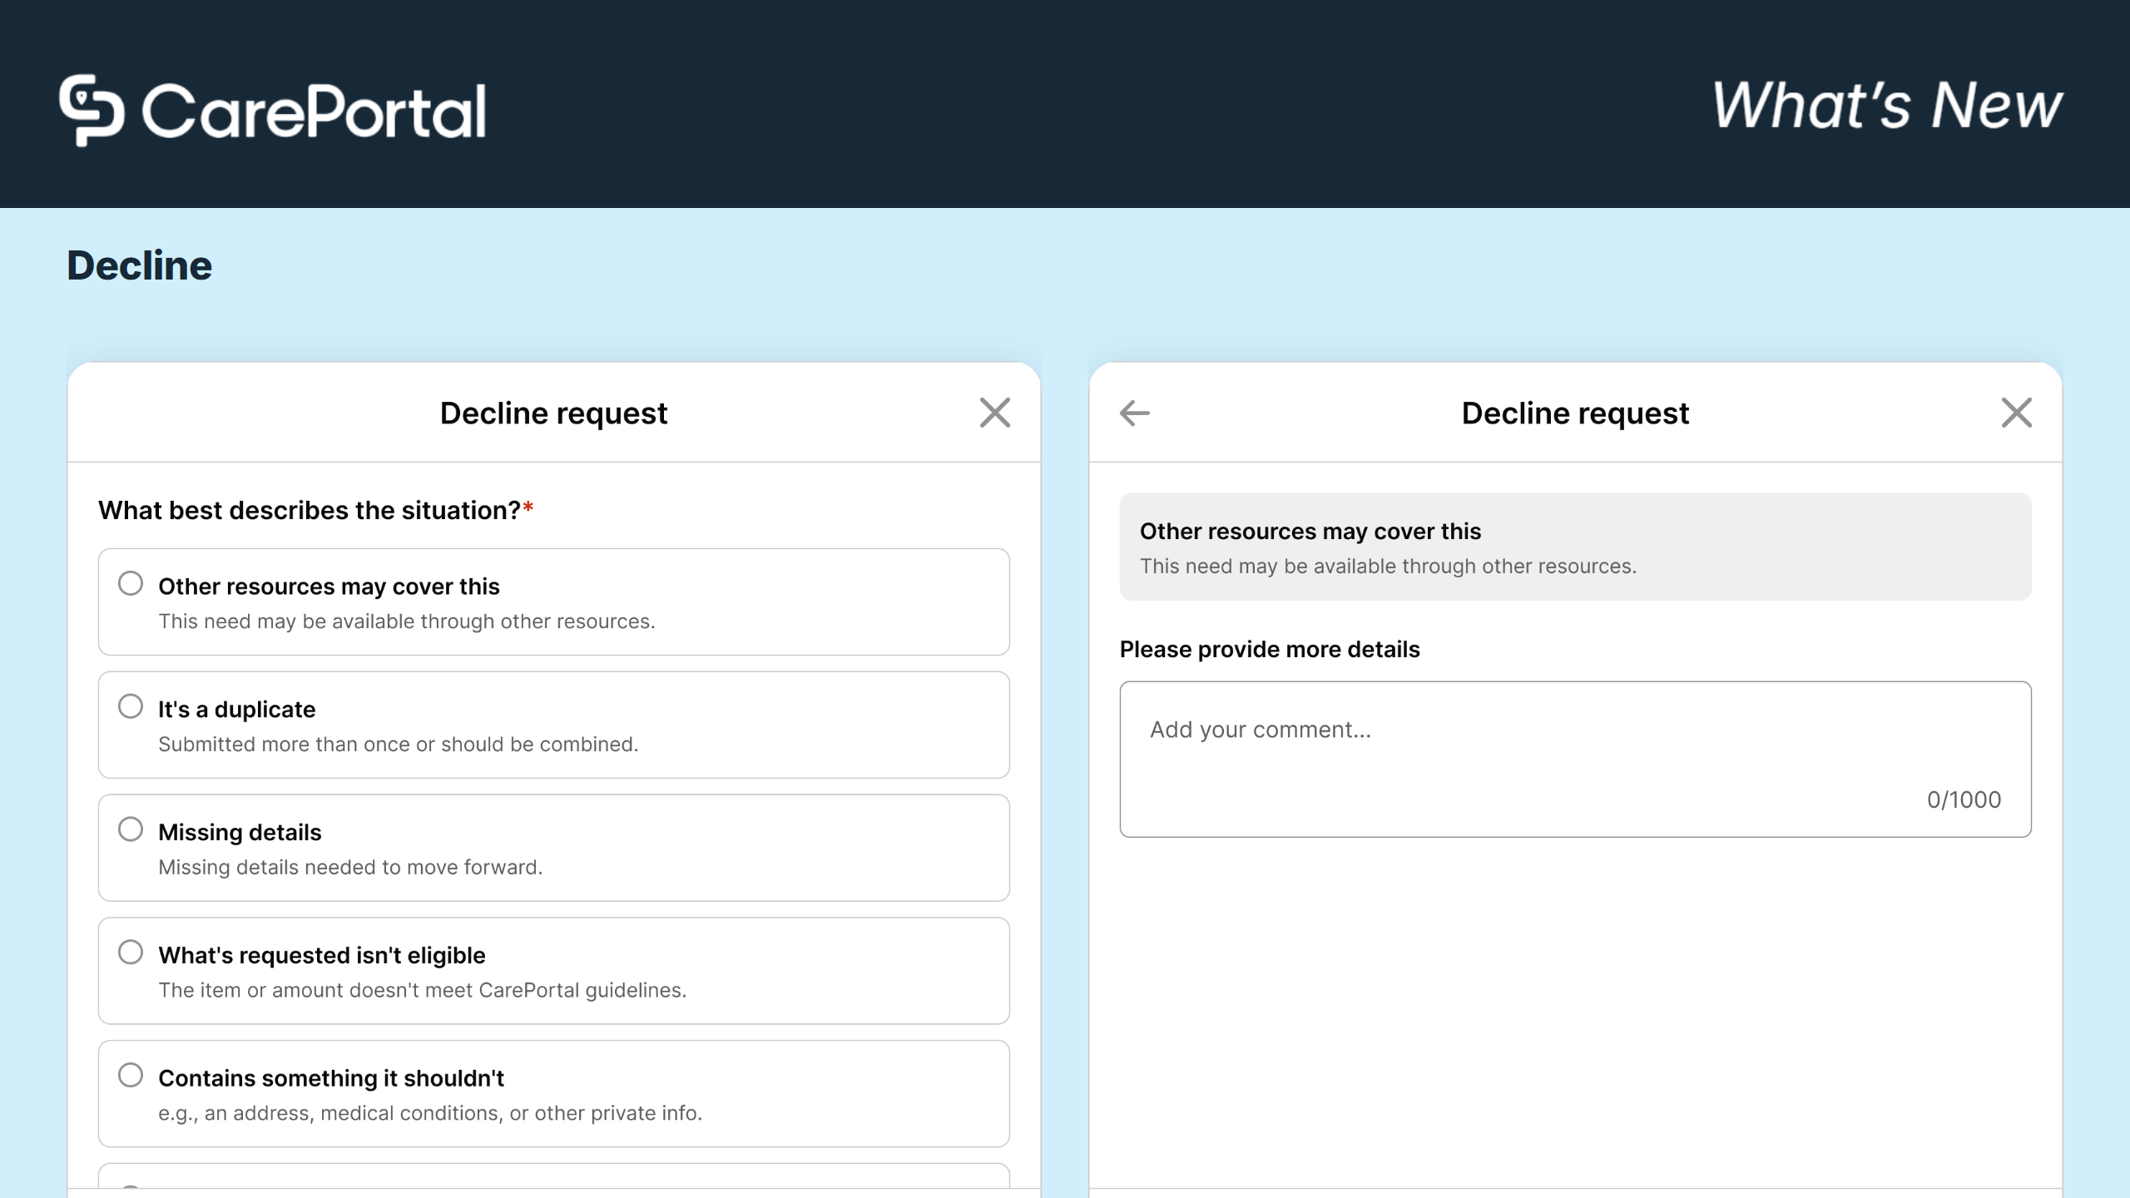Go back using the left arrow icon
The image size is (2130, 1198).
coord(1135,413)
